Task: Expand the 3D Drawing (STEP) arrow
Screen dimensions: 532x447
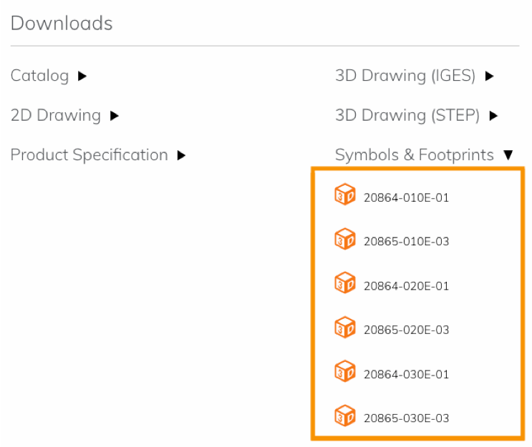Action: click(x=493, y=116)
